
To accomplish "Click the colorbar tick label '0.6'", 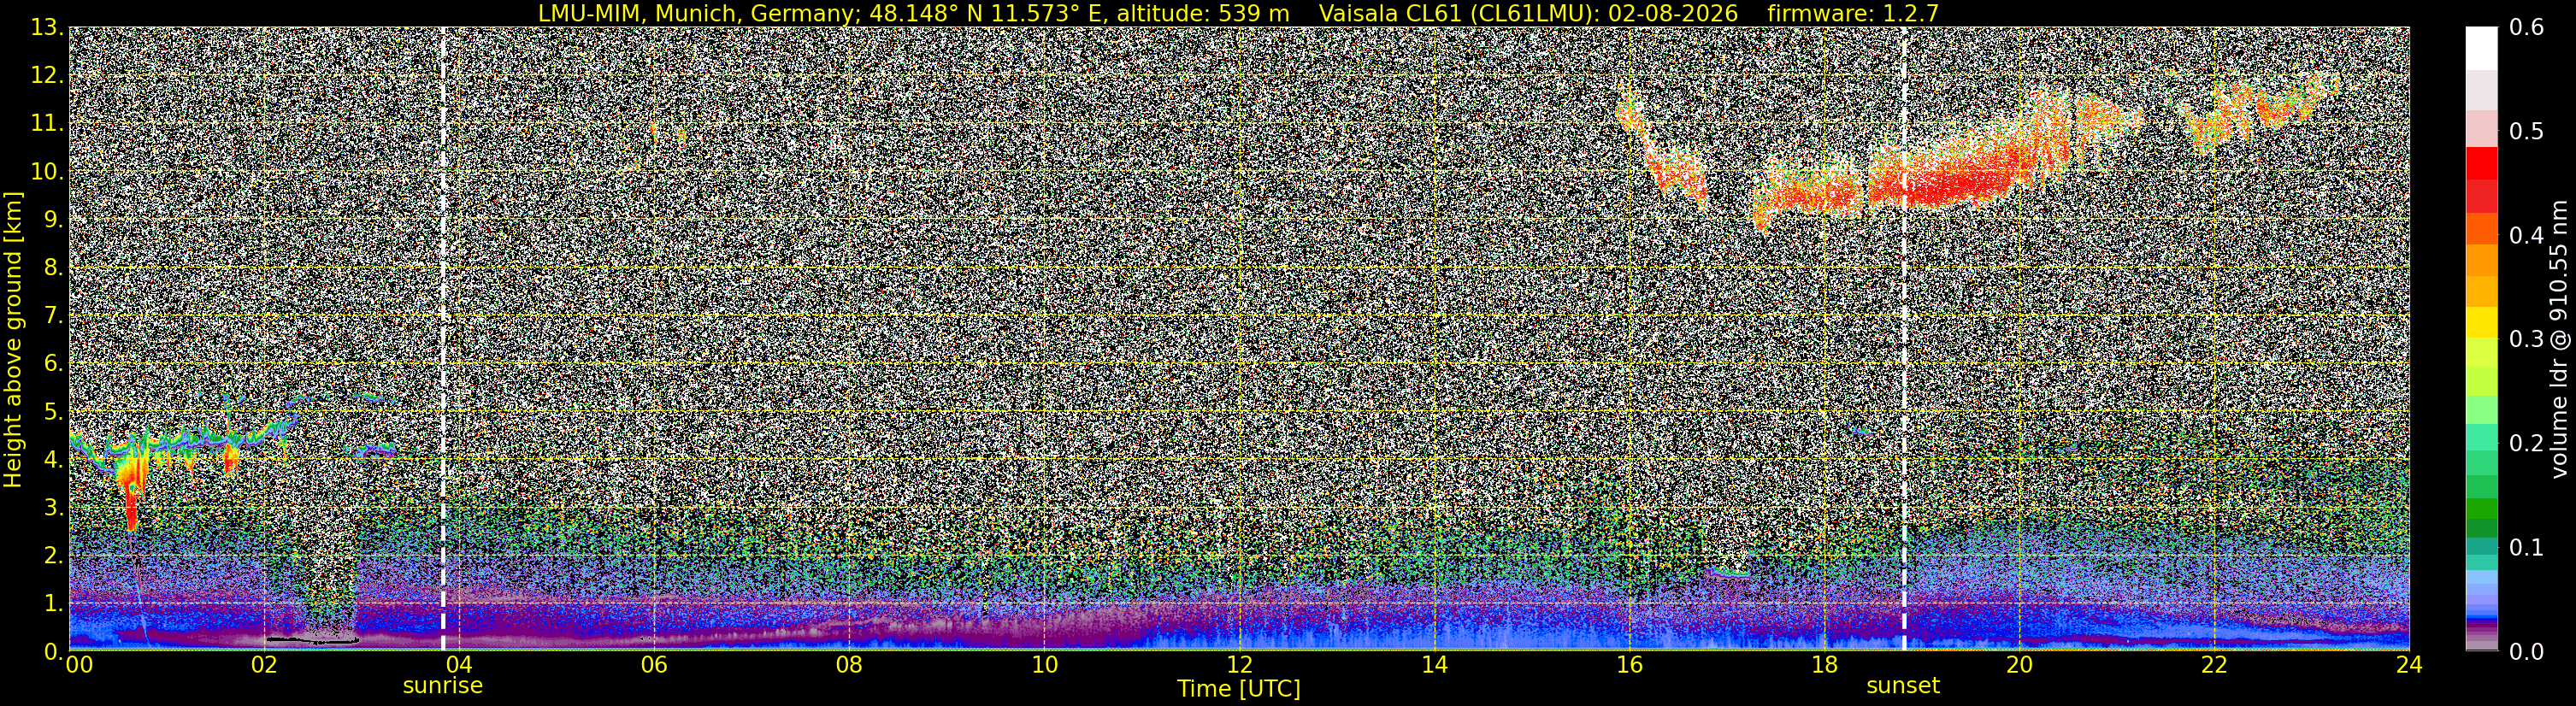I will coord(2526,27).
